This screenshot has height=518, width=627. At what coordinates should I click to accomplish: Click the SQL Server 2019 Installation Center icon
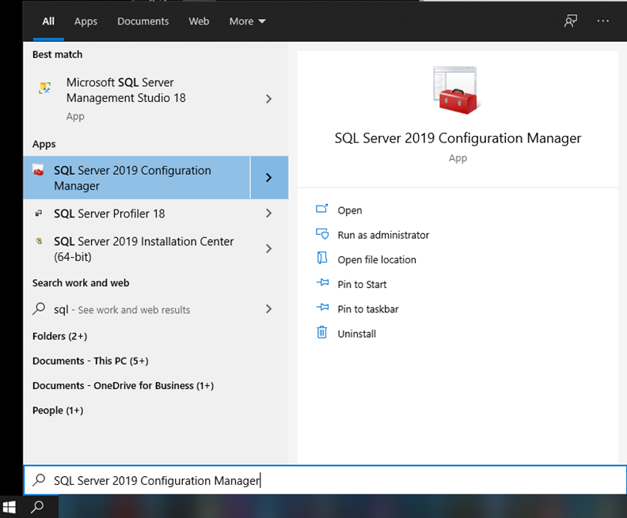tap(39, 241)
